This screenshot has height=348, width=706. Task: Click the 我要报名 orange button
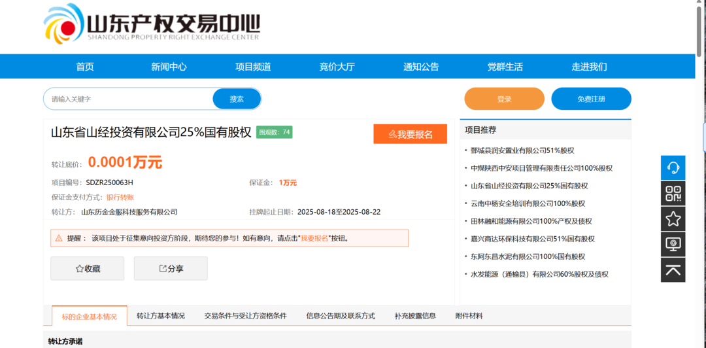tap(410, 134)
